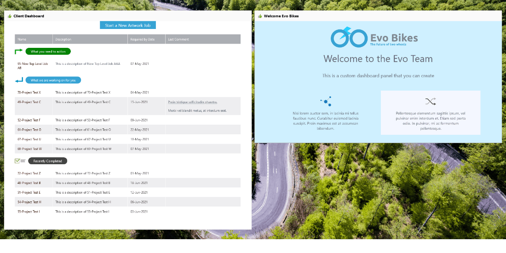Open 69-Project Test W row

[127, 149]
